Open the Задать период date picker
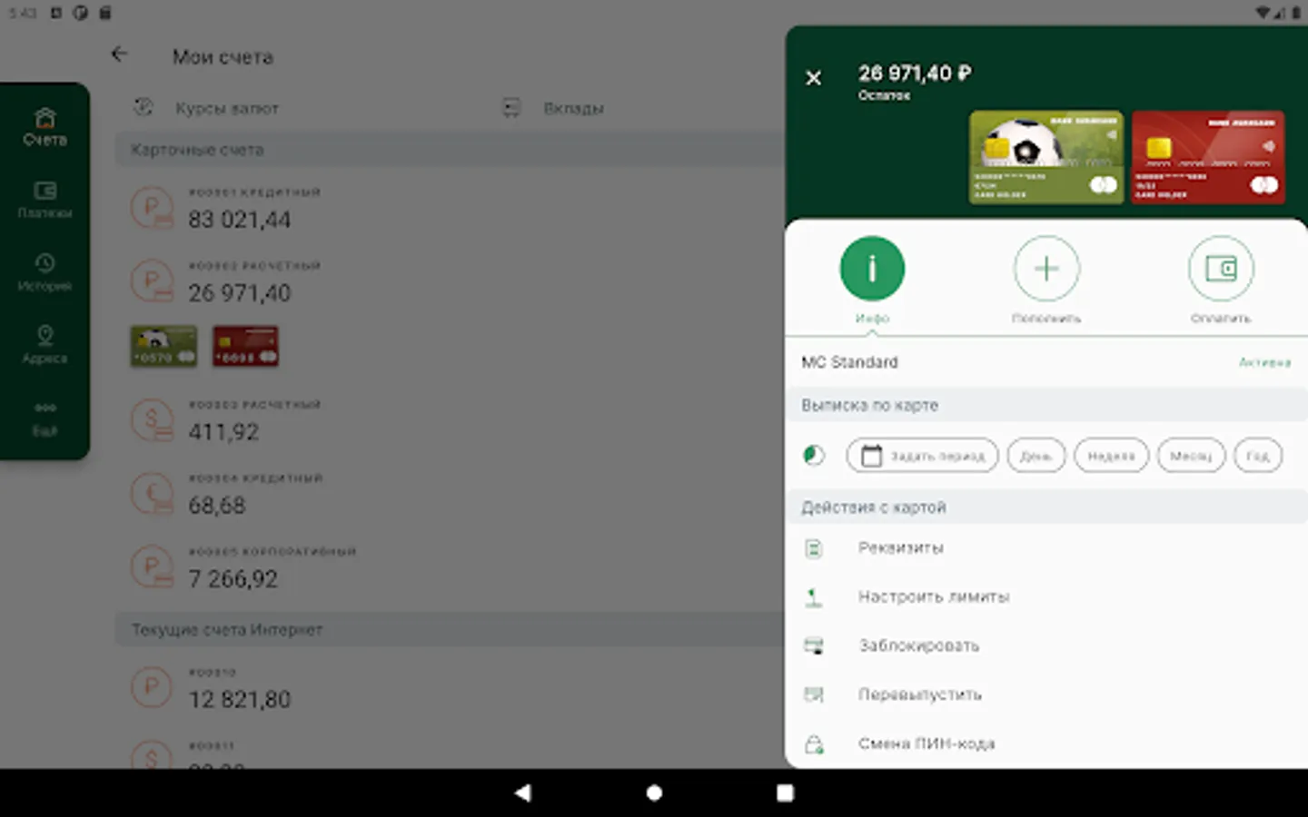1308x817 pixels. [922, 455]
